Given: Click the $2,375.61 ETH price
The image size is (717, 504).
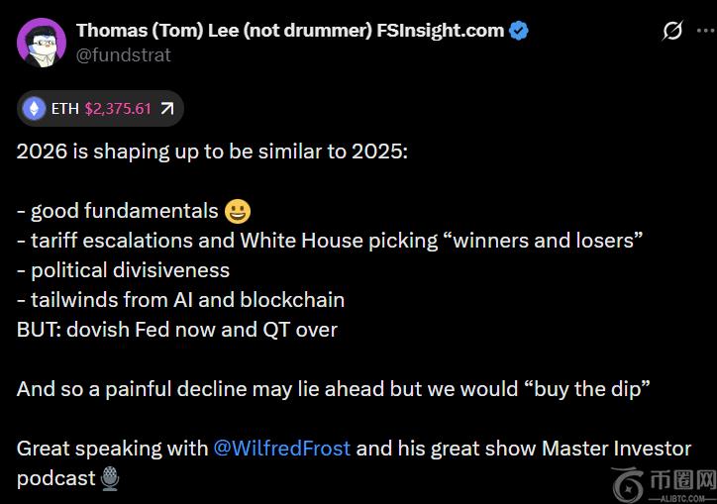Looking at the screenshot, I should [x=118, y=109].
